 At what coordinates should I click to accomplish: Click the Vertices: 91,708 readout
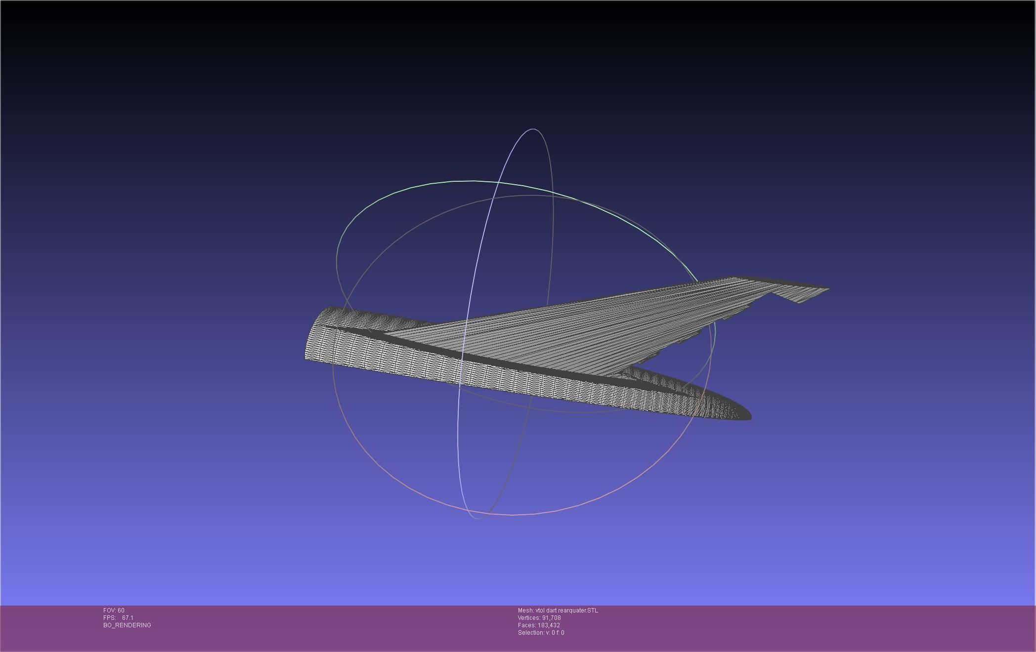[x=539, y=618]
